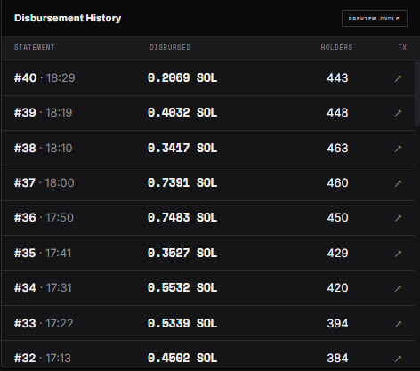The image size is (420, 371).
Task: Select statement #38 at 18:10
Action: [x=43, y=148]
